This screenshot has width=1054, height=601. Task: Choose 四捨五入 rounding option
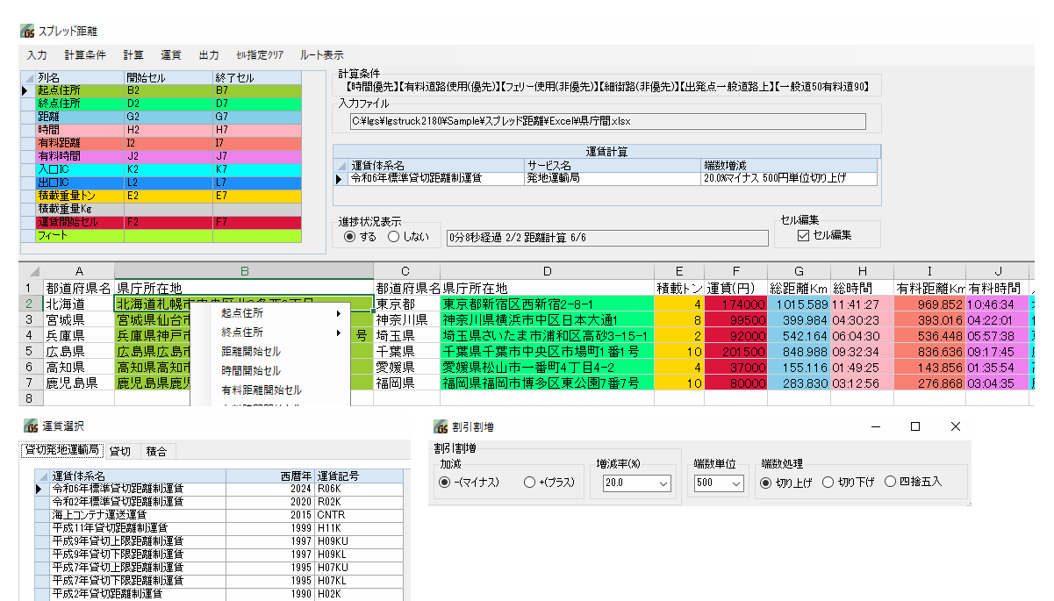(x=890, y=482)
